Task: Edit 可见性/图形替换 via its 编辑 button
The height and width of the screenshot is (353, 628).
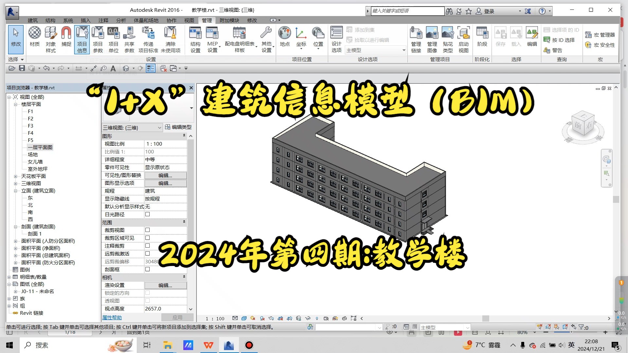Action: pos(165,175)
